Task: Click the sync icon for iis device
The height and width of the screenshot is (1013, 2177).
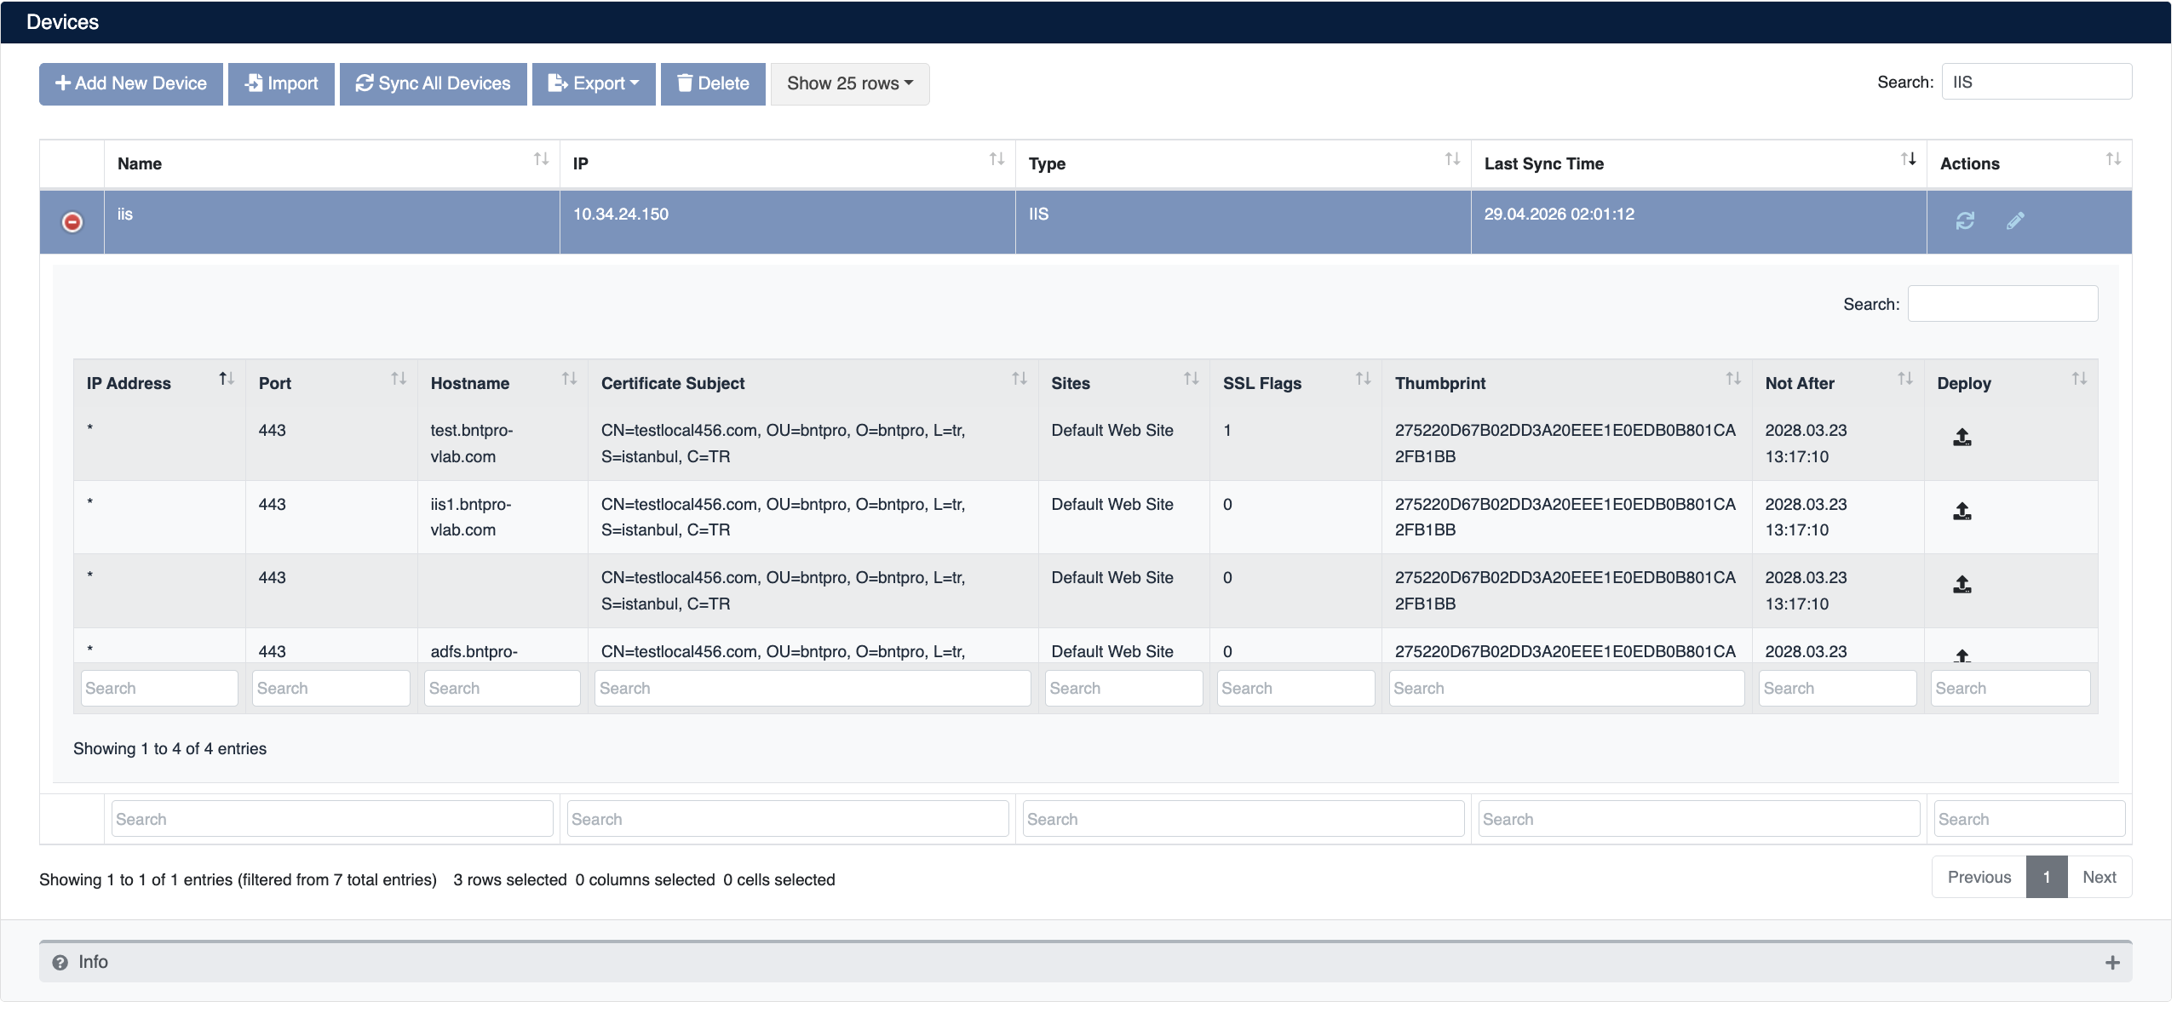Action: [1965, 221]
